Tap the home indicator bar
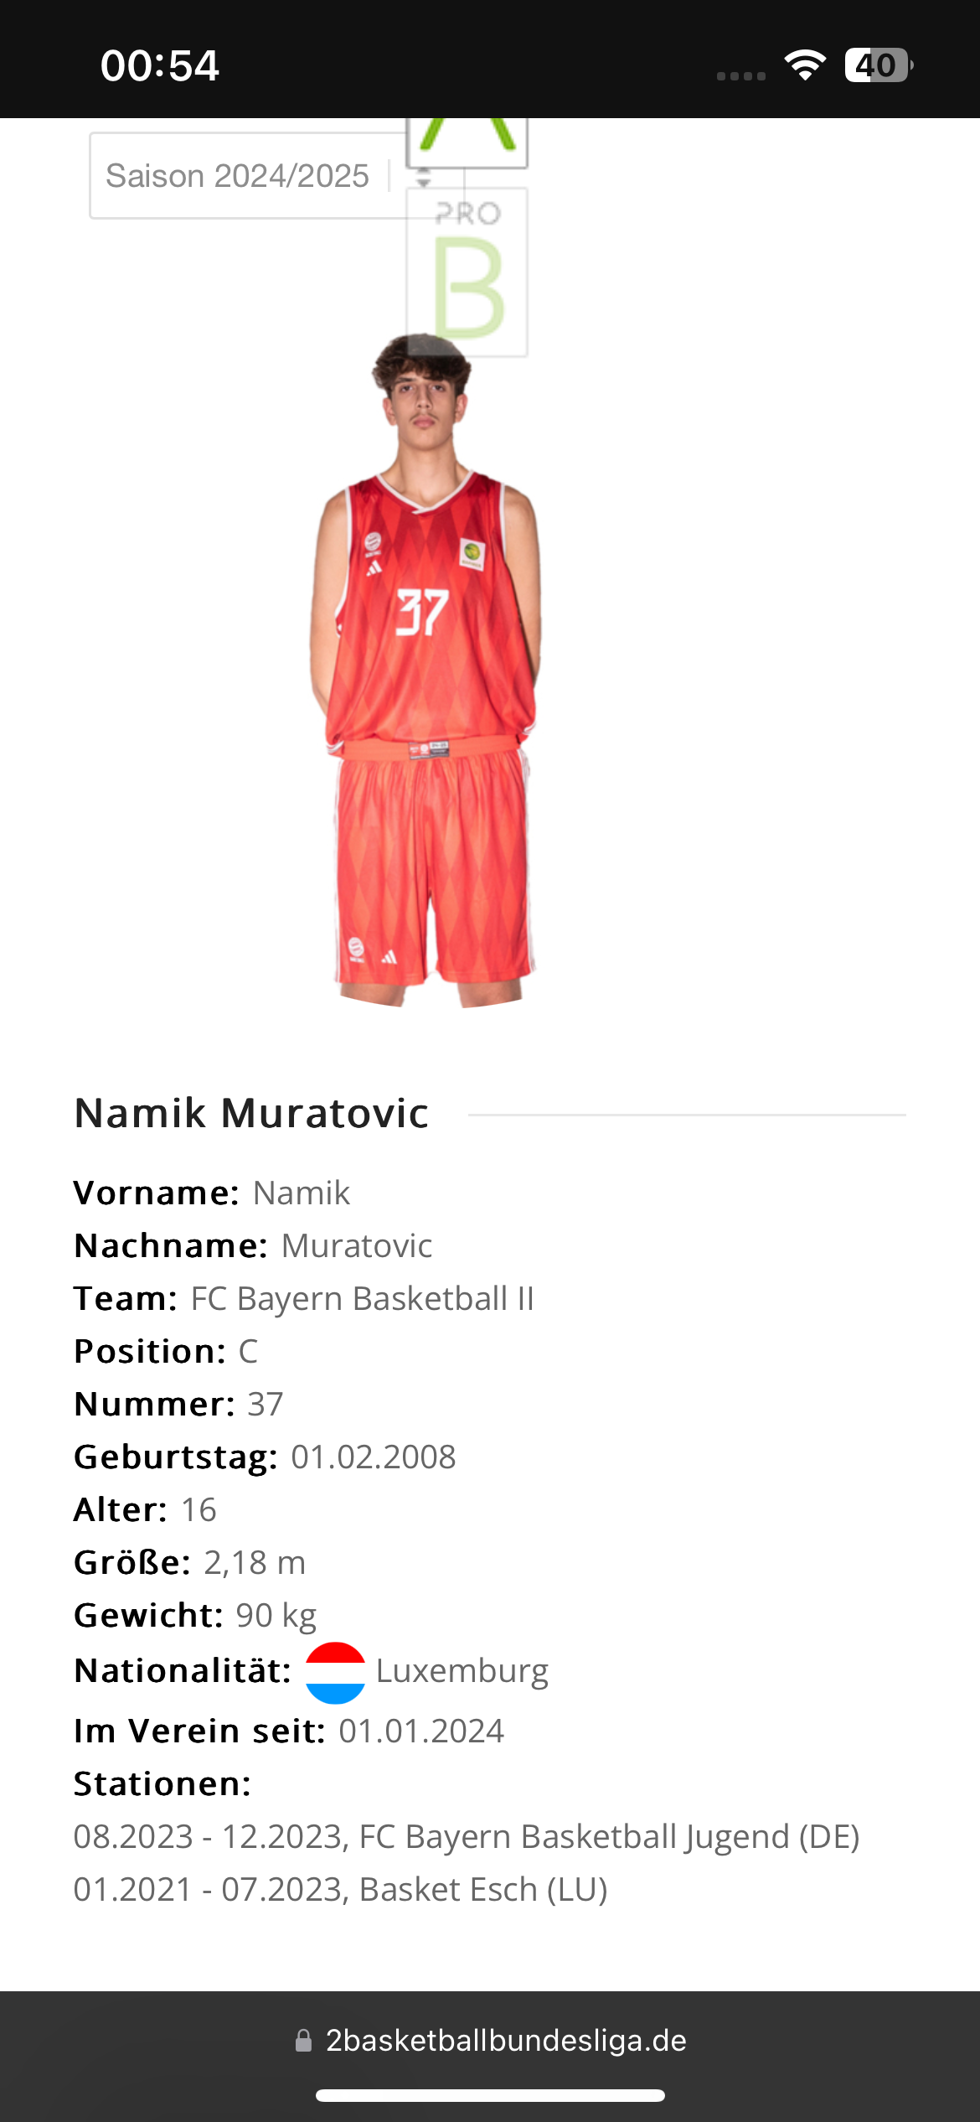The height and width of the screenshot is (2122, 980). point(490,2095)
